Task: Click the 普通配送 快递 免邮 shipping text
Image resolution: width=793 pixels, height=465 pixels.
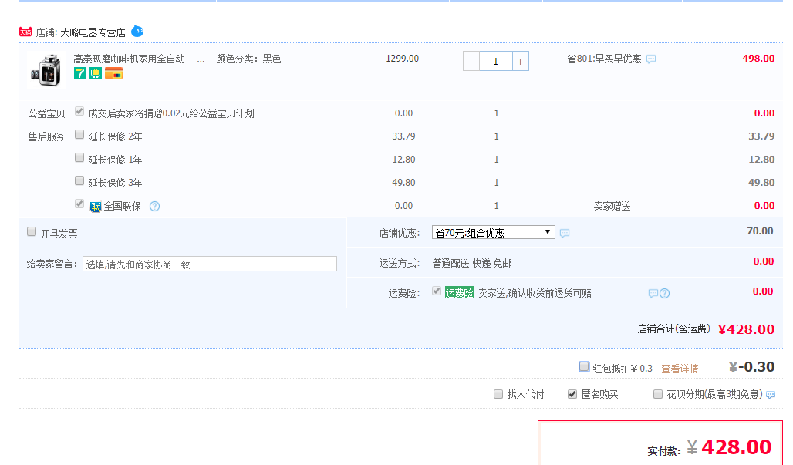Action: point(472,263)
